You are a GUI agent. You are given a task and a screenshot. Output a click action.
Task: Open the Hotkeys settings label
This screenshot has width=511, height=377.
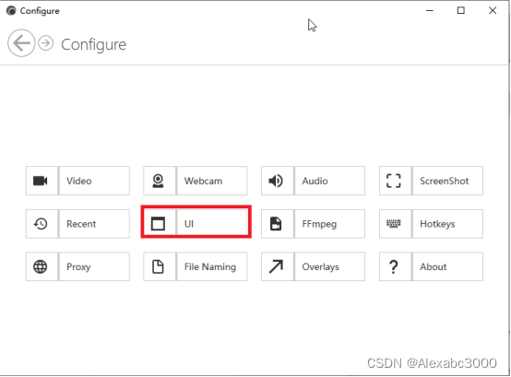[x=437, y=224]
